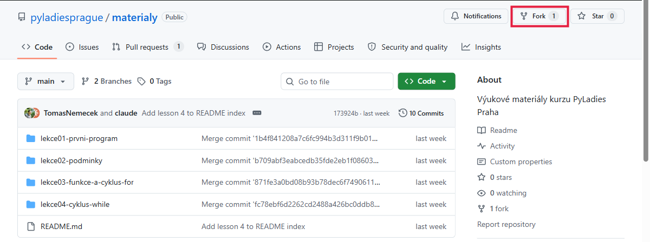Expand the green Code dropdown

coord(426,81)
